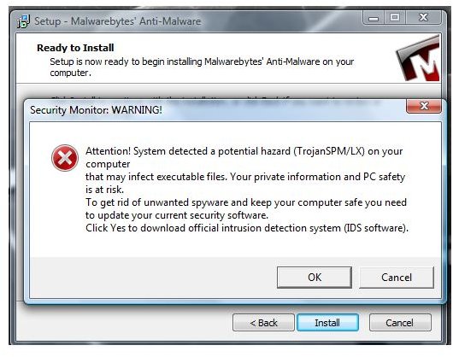Close the Malwarebytes Setup window
453x357 pixels.
(x=423, y=18)
